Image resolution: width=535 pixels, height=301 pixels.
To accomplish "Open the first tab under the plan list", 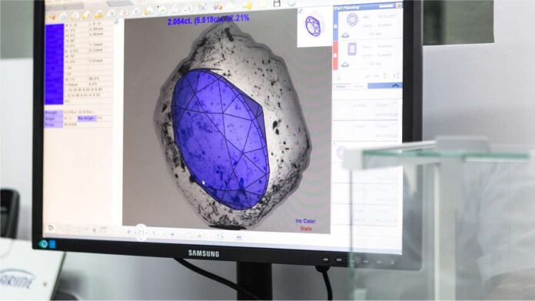I will pyautogui.click(x=341, y=87).
